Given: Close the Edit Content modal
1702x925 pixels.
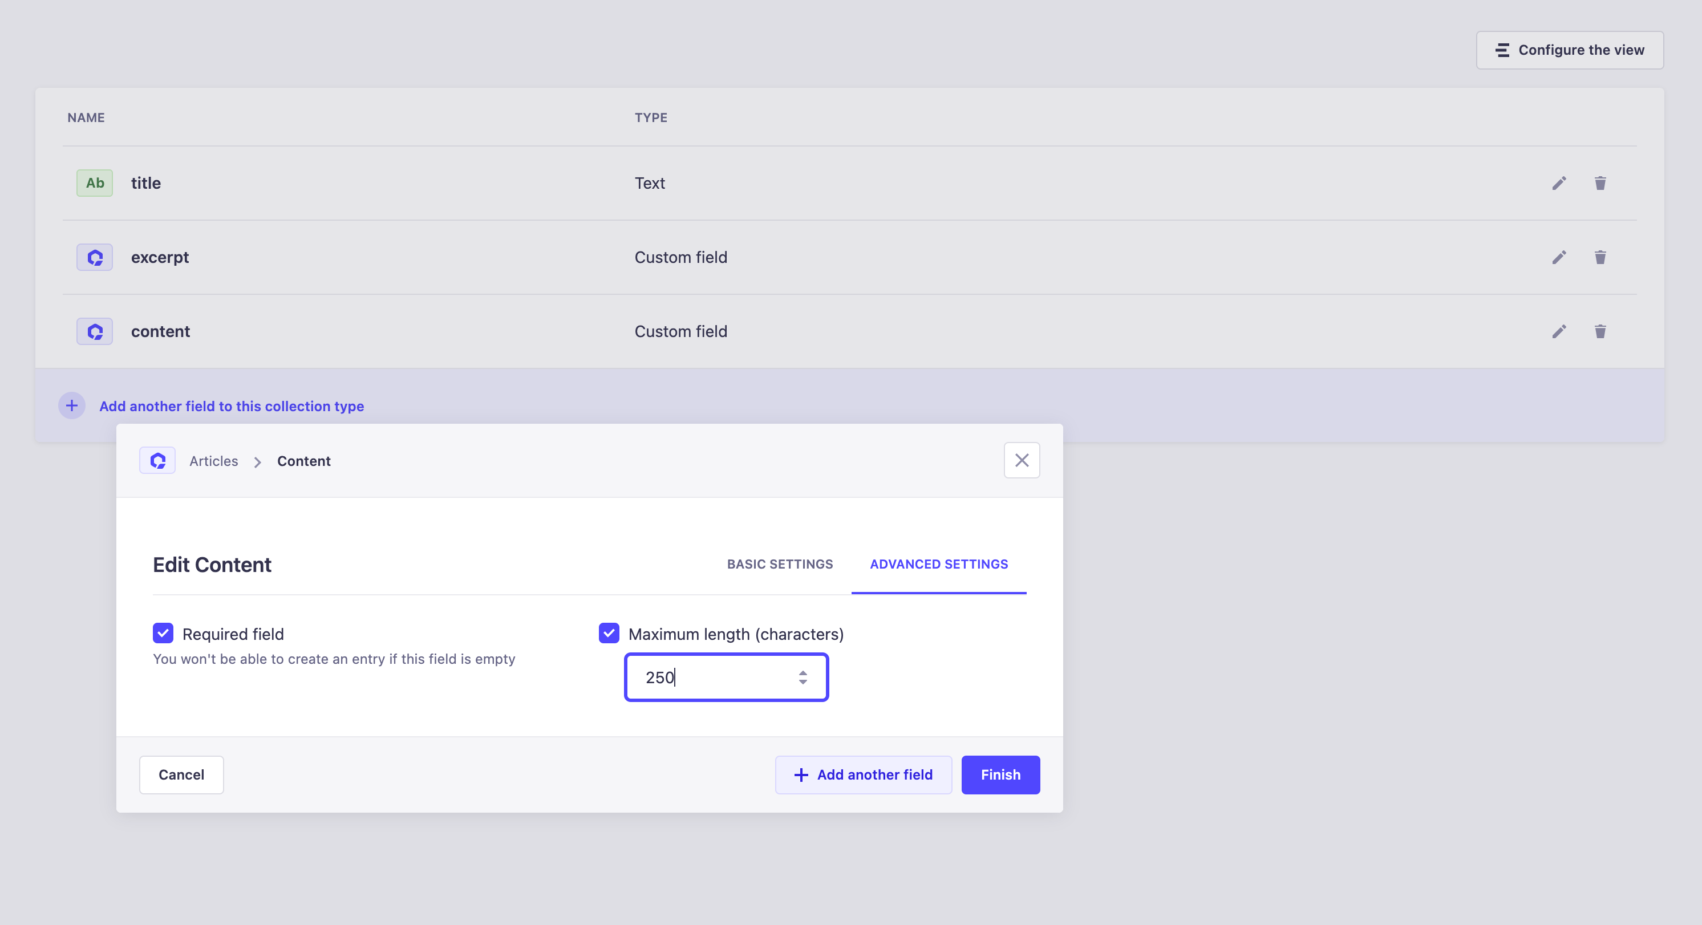Looking at the screenshot, I should [1022, 460].
